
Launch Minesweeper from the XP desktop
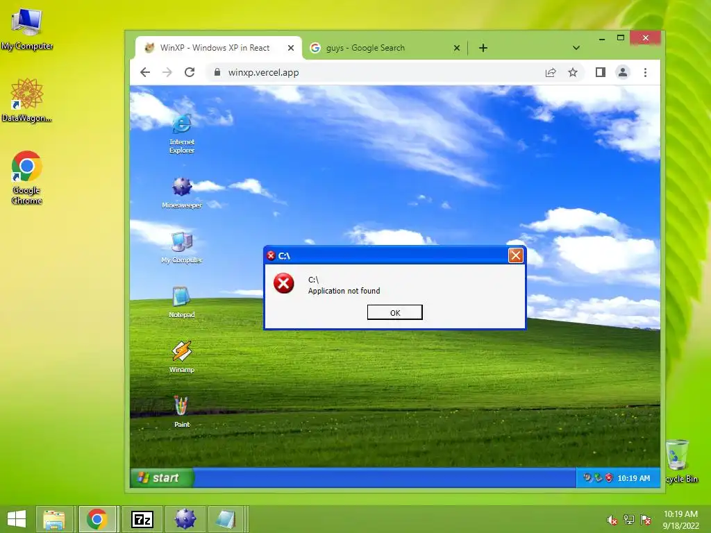tap(182, 193)
